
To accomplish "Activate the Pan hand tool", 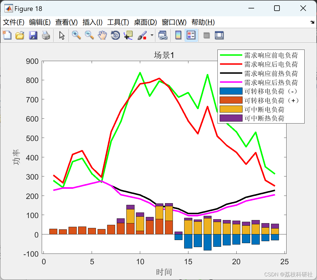I will coord(102,35).
